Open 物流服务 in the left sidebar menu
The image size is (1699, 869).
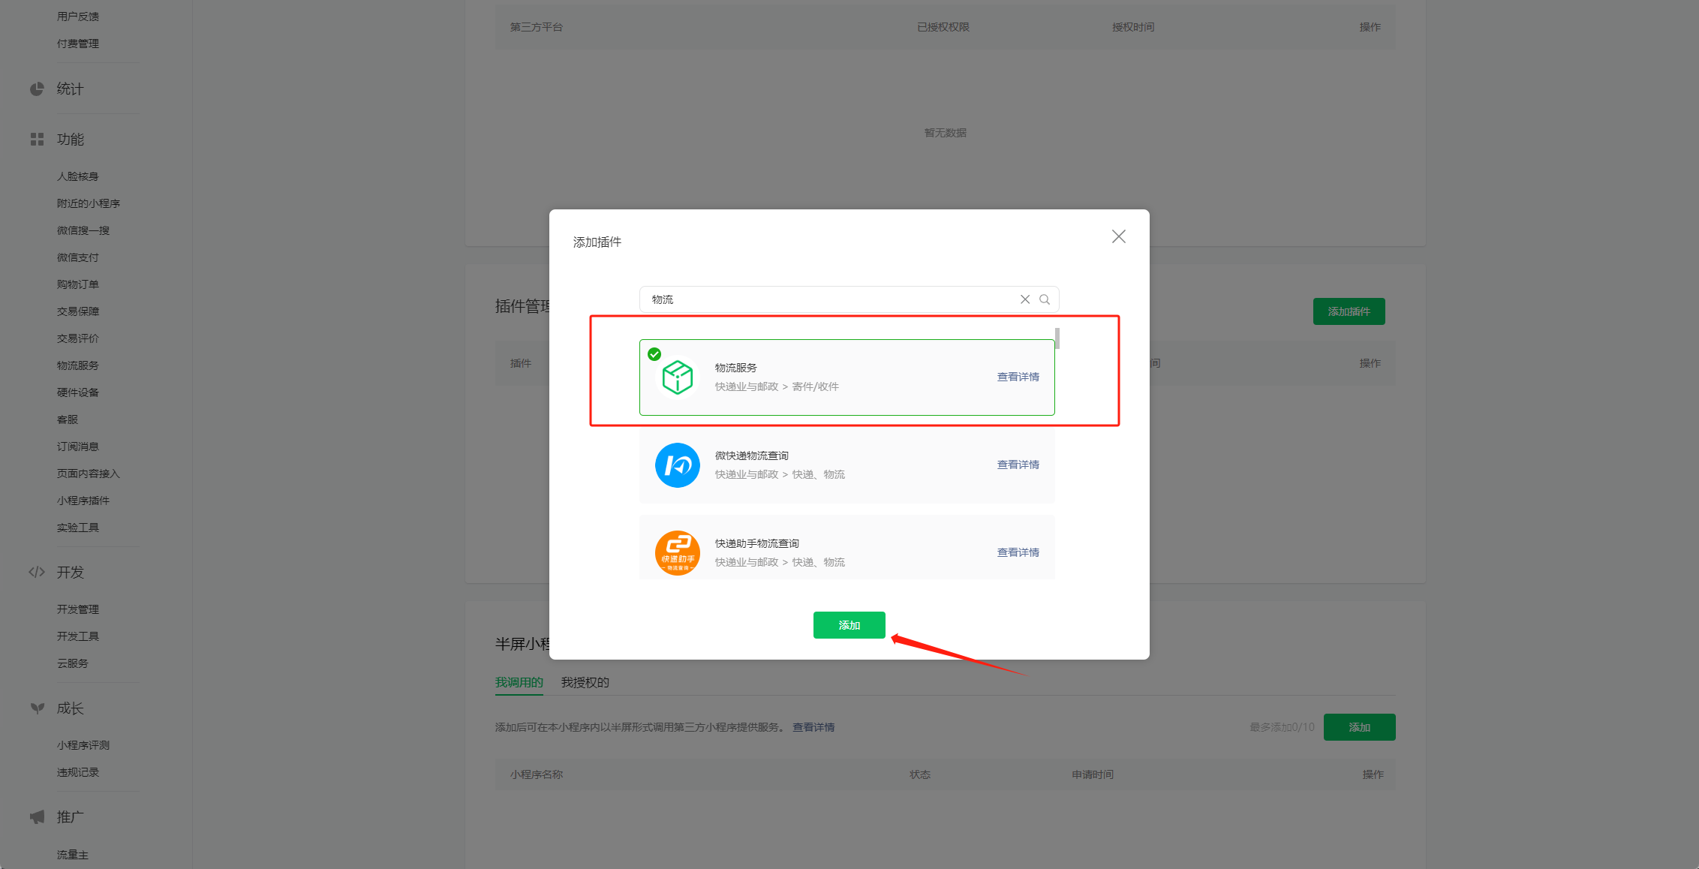click(x=78, y=365)
